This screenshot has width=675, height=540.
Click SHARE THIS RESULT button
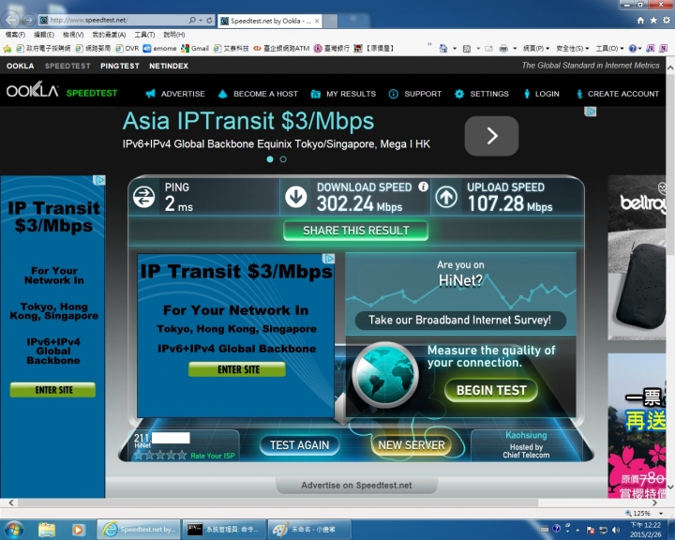point(355,231)
